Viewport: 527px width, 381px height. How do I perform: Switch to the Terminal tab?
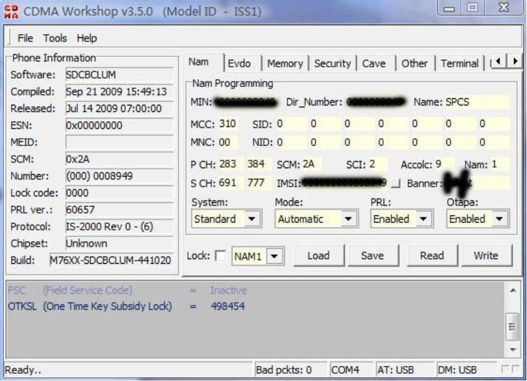(460, 63)
